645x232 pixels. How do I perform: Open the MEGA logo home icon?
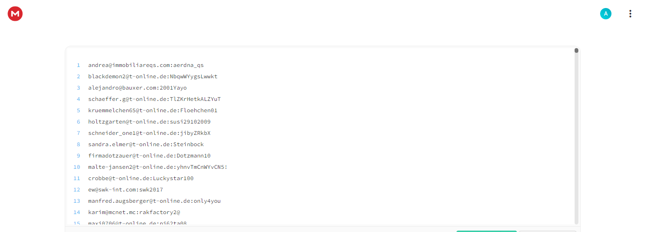15,14
